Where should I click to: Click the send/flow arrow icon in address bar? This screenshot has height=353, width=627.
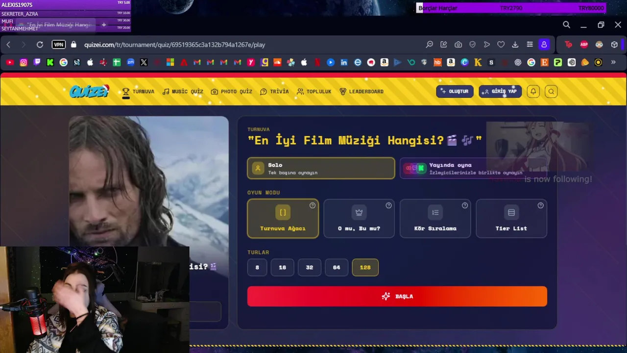point(486,45)
